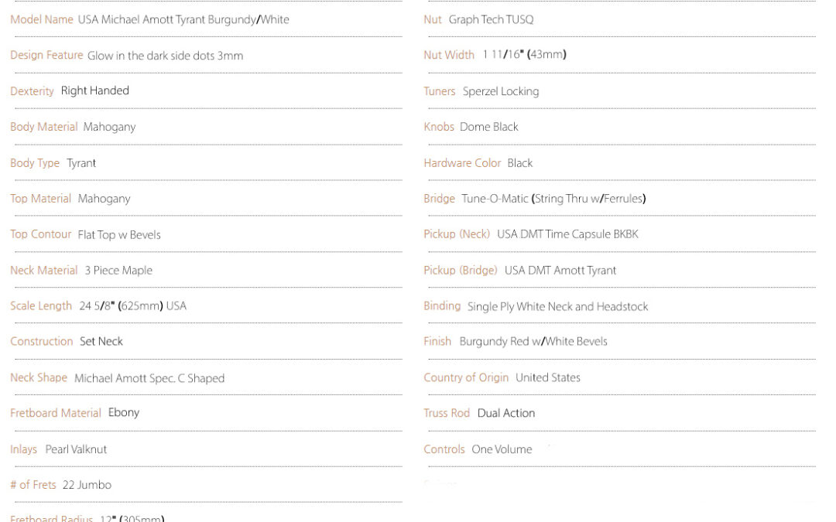The height and width of the screenshot is (522, 836).
Task: Select the Neck Shape label
Action: tap(39, 377)
